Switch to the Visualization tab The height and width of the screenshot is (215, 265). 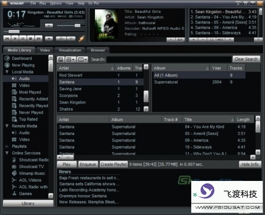click(x=70, y=50)
